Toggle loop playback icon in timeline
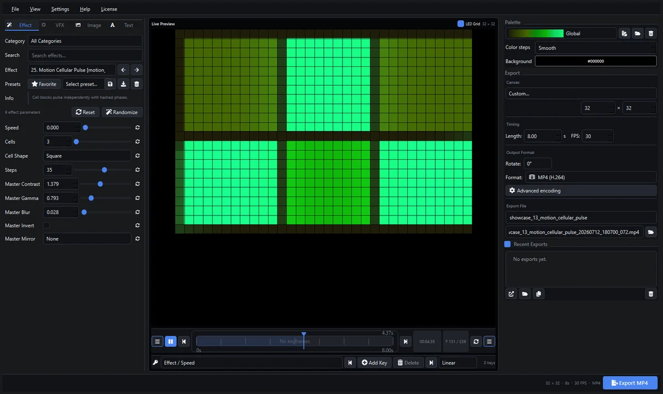 476,342
